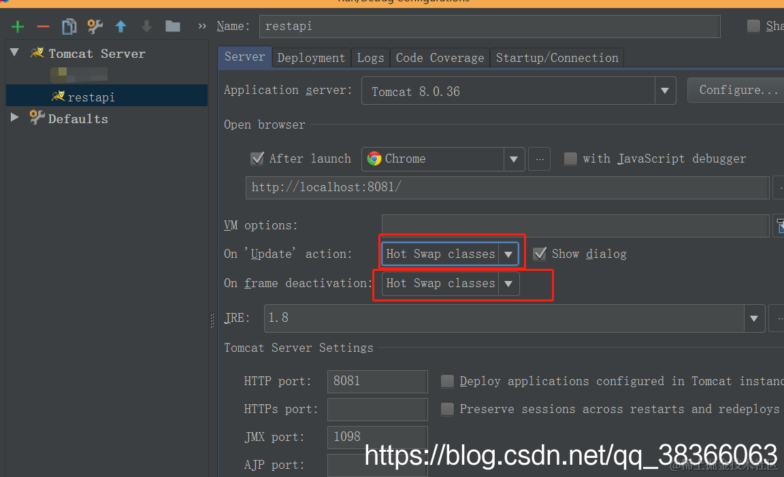
Task: Move configuration up with blue arrow
Action: (120, 27)
